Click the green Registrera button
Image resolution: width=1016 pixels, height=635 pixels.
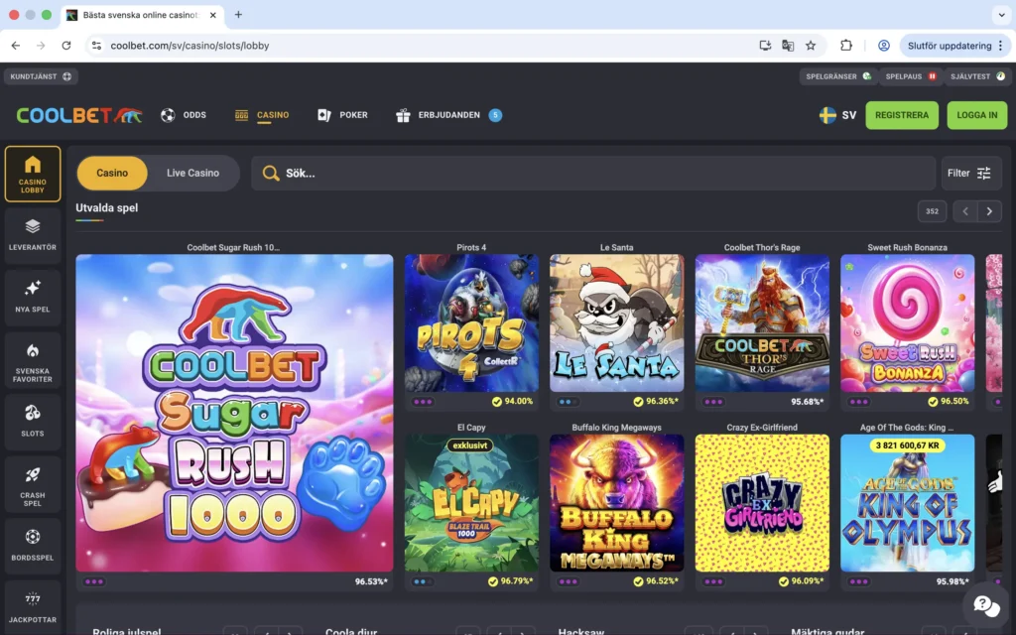(901, 115)
